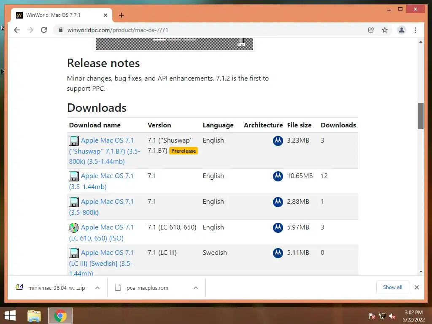Select the WinWorld: Mac OS 7 7.1 tab
Image resolution: width=432 pixels, height=324 pixels.
62,15
